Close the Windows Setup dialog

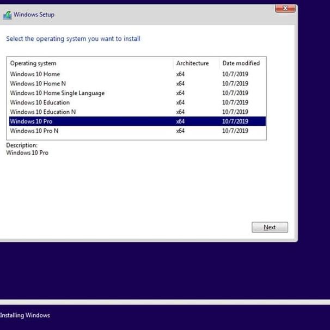pos(285,8)
